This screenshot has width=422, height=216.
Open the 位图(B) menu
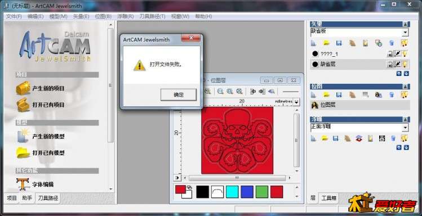[x=103, y=16]
